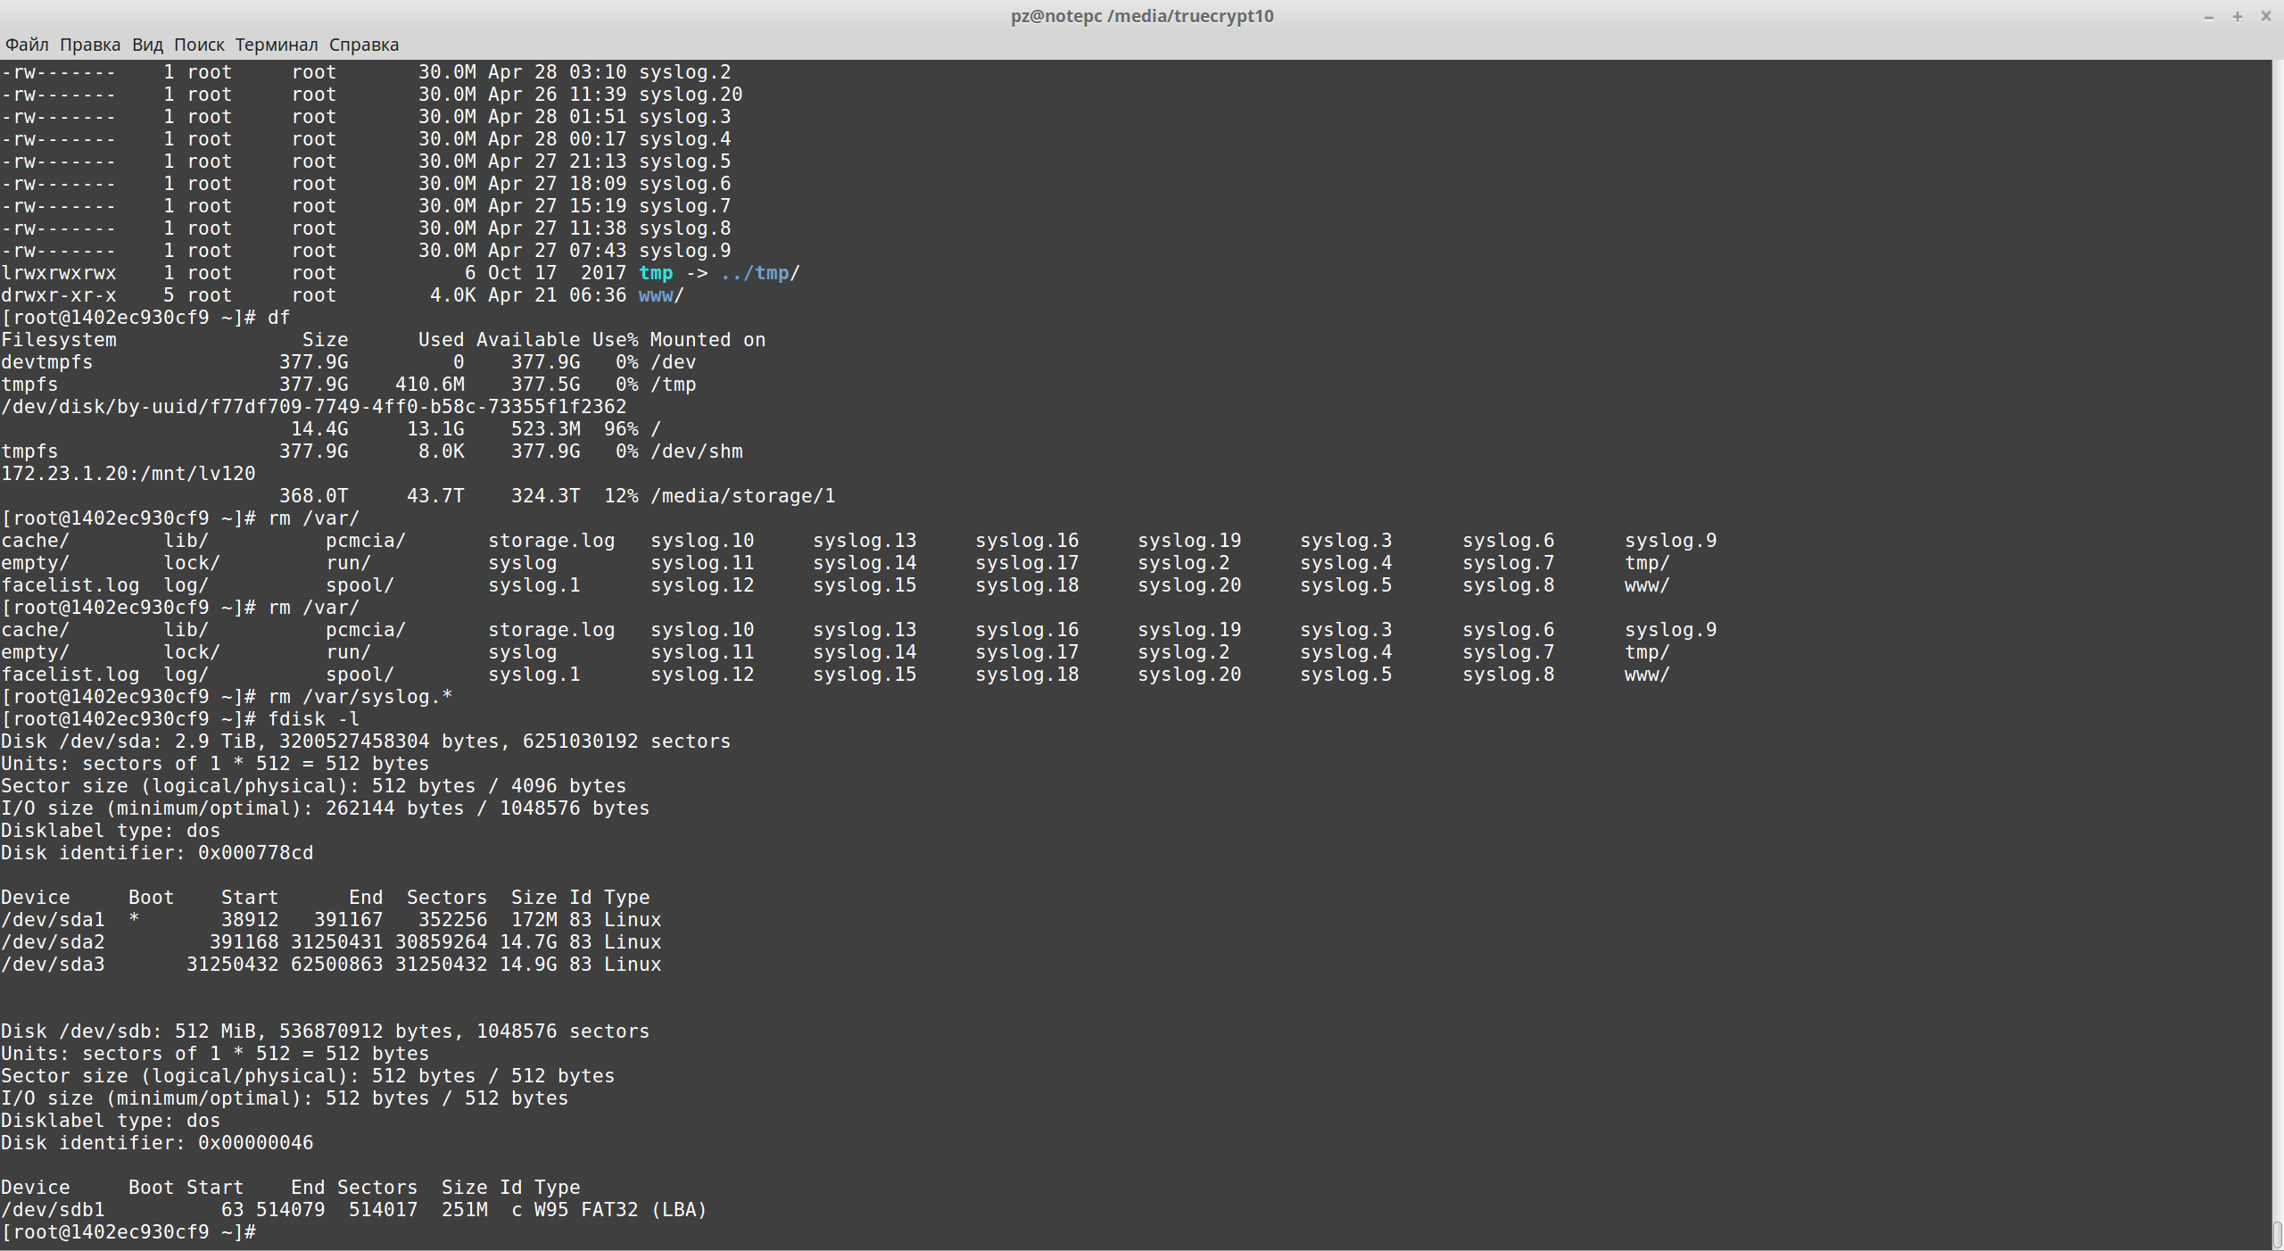Click the 43.7T used value

[x=435, y=496]
